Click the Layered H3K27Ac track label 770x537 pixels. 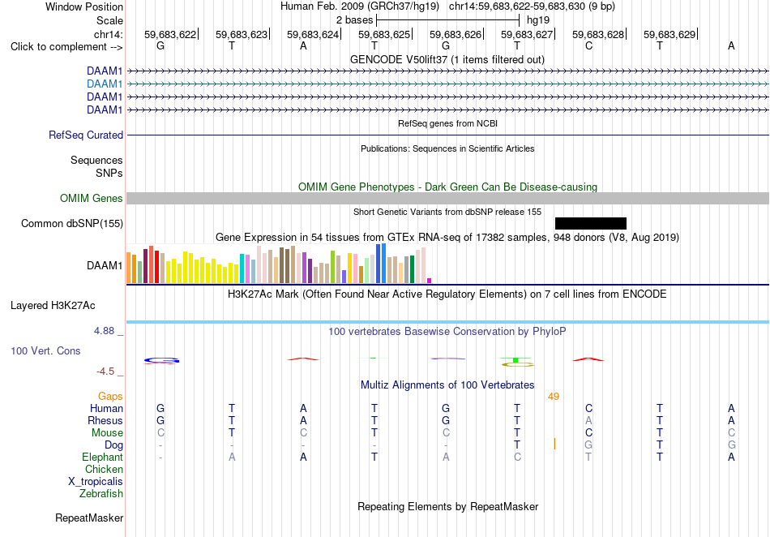tap(53, 306)
